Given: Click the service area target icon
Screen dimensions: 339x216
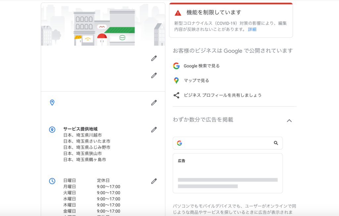Looking at the screenshot, I should pos(52,130).
